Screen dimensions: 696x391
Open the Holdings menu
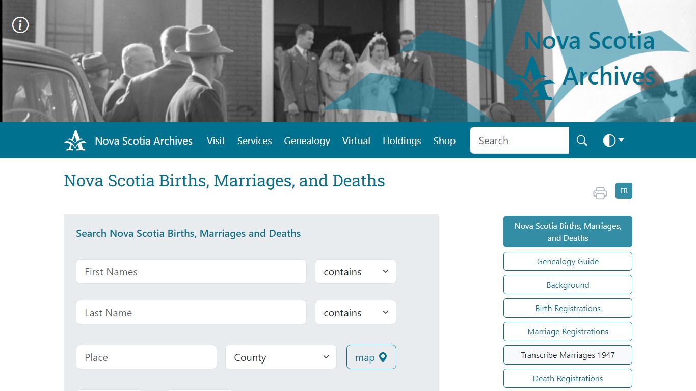(x=401, y=141)
